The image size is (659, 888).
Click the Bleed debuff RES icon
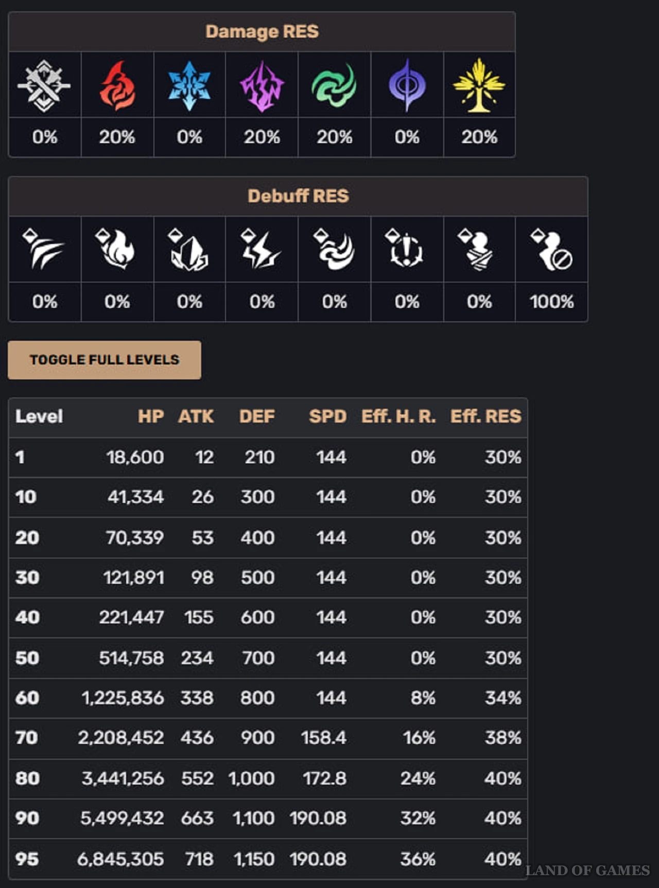pyautogui.click(x=43, y=249)
